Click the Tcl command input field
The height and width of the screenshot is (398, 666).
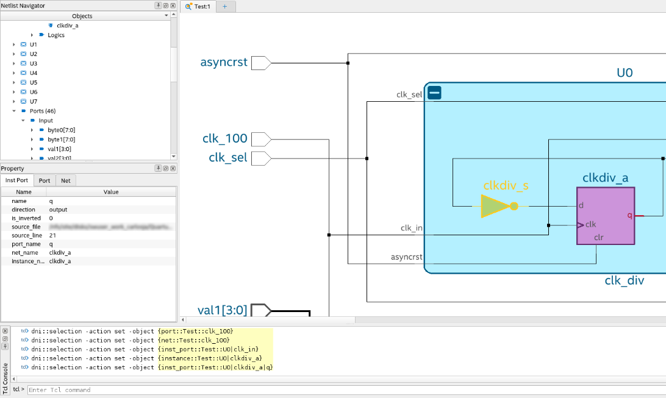(342, 389)
